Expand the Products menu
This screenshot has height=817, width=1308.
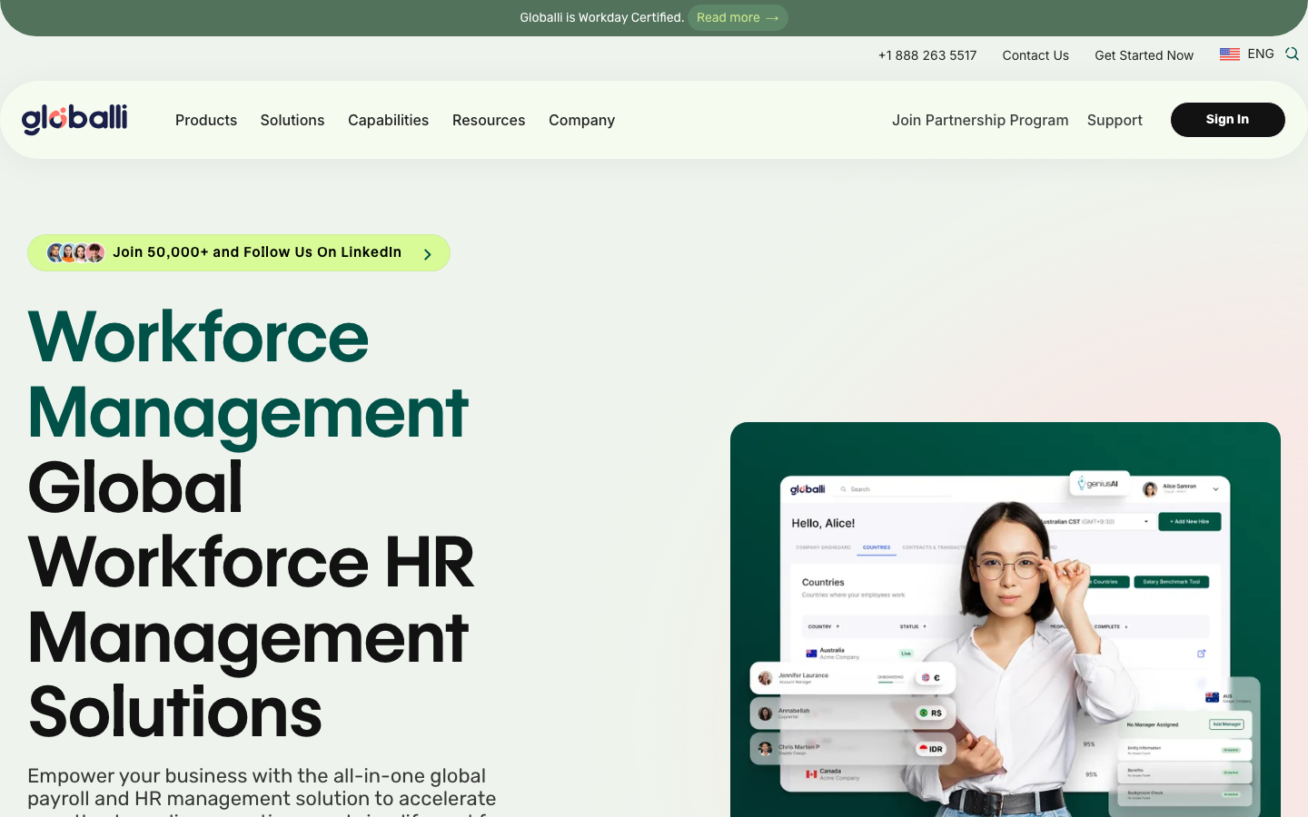tap(206, 120)
